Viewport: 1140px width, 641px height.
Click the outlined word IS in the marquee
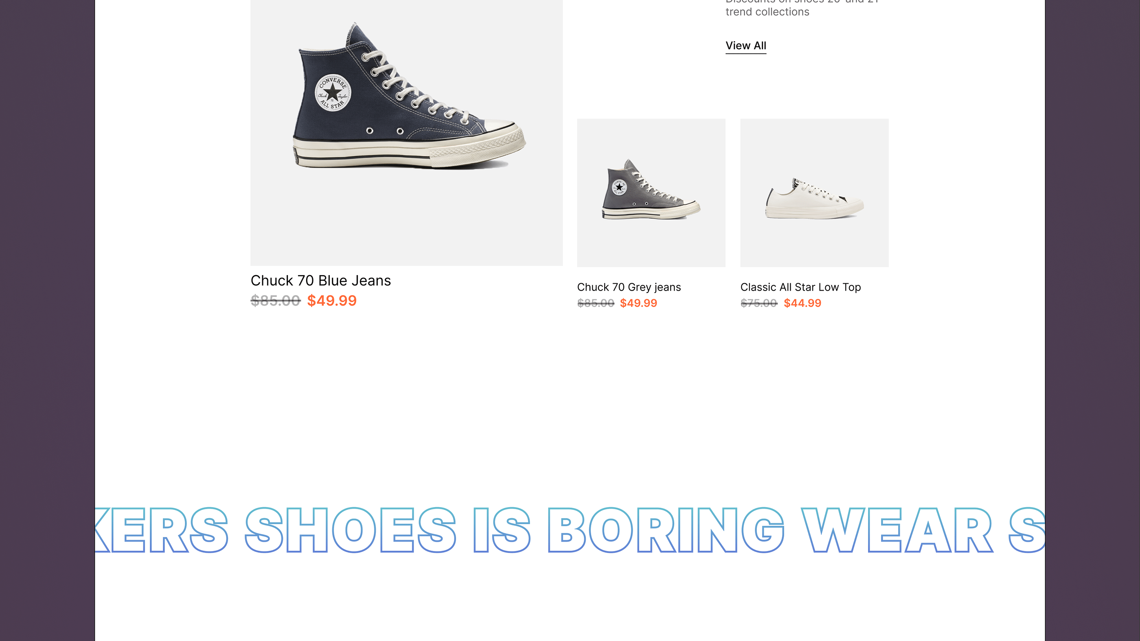tap(502, 530)
